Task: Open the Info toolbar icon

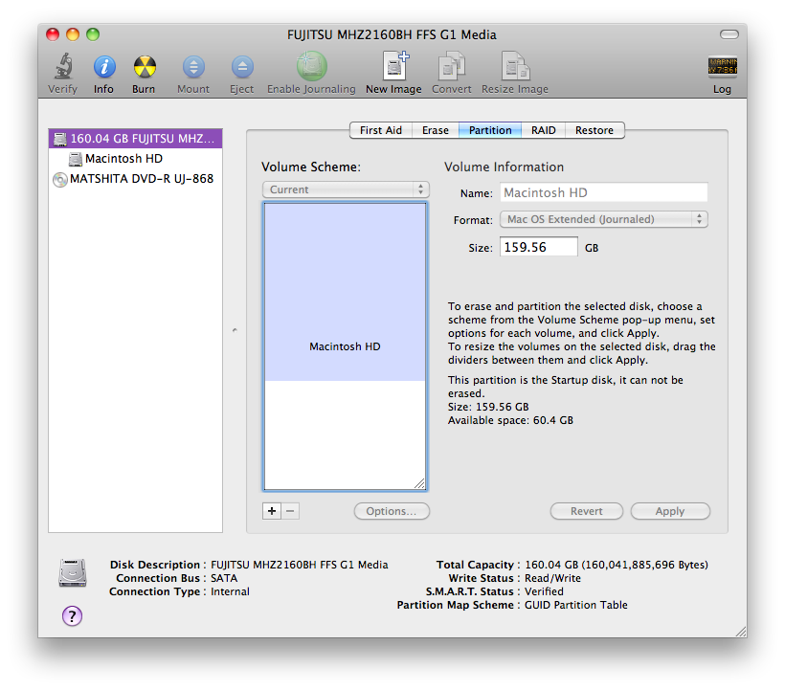Action: tap(104, 67)
